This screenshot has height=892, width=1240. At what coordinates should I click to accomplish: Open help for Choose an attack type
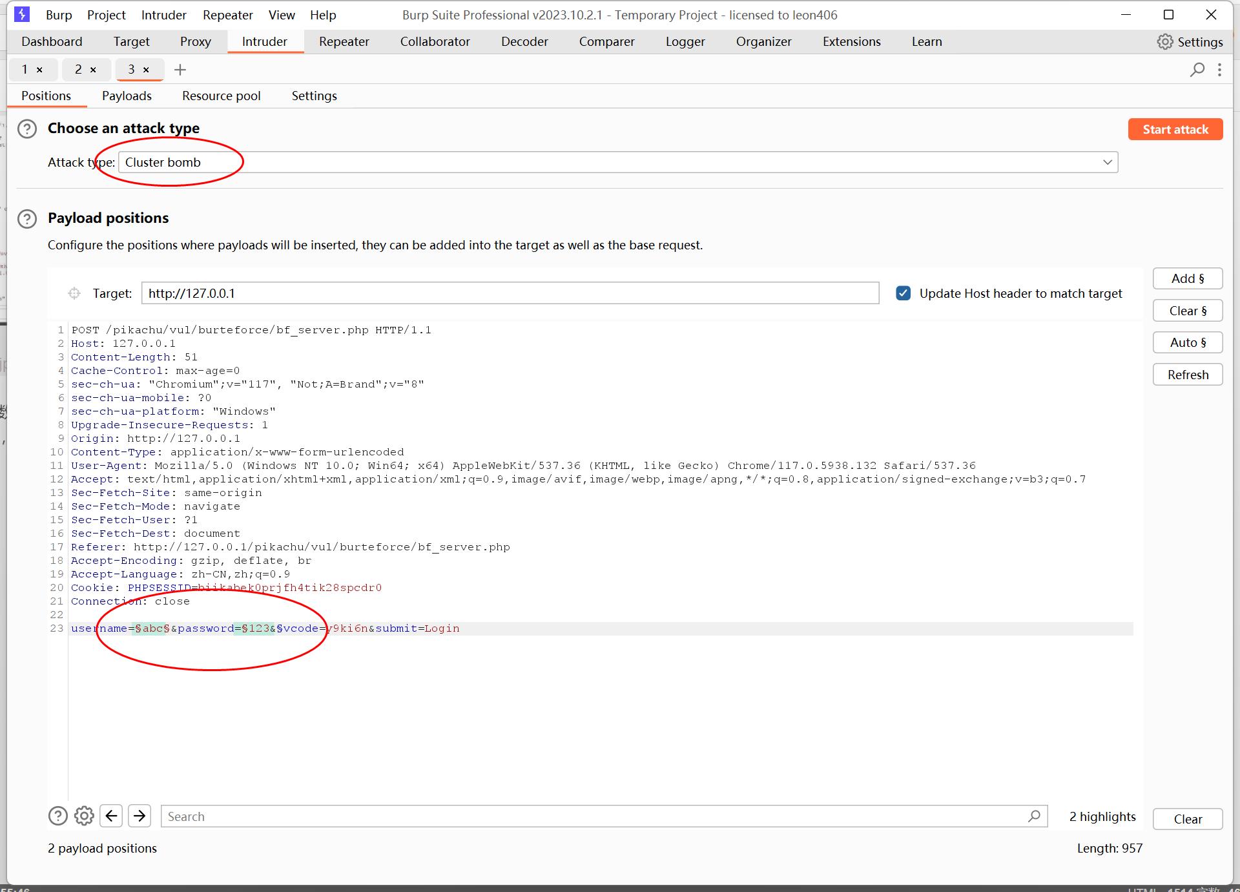pyautogui.click(x=27, y=129)
